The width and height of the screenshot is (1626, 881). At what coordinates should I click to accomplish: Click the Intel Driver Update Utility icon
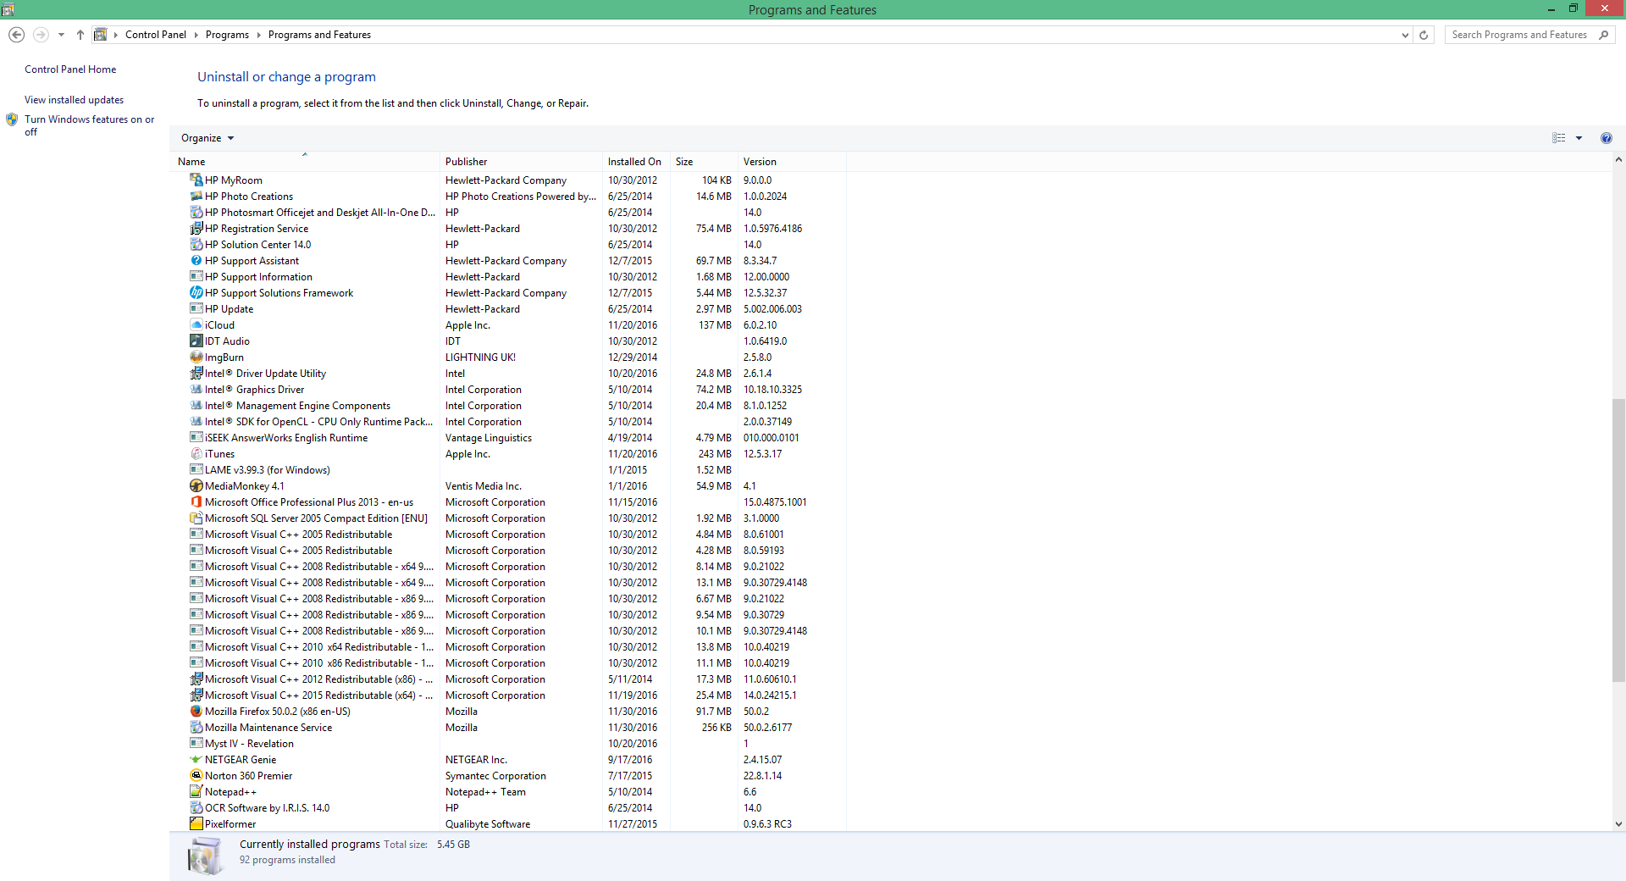click(x=196, y=373)
